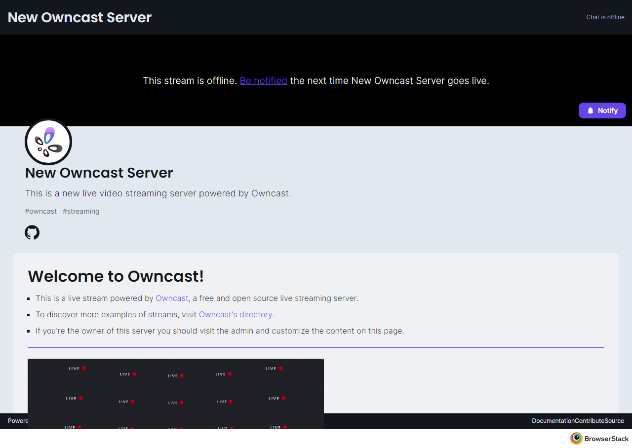
Task: Open the Owncast link in welcome text
Action: point(172,299)
